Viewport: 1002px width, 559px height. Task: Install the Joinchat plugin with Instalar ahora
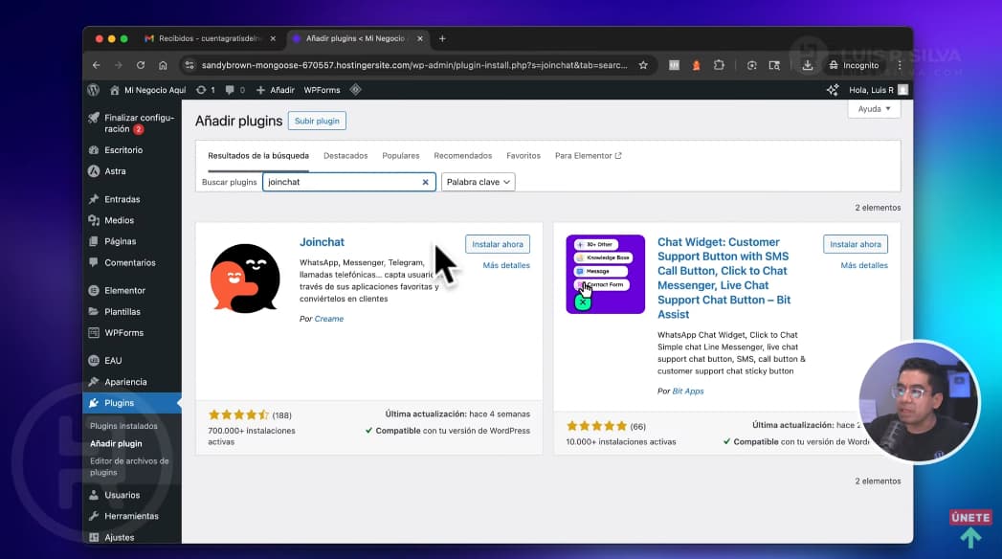point(497,244)
